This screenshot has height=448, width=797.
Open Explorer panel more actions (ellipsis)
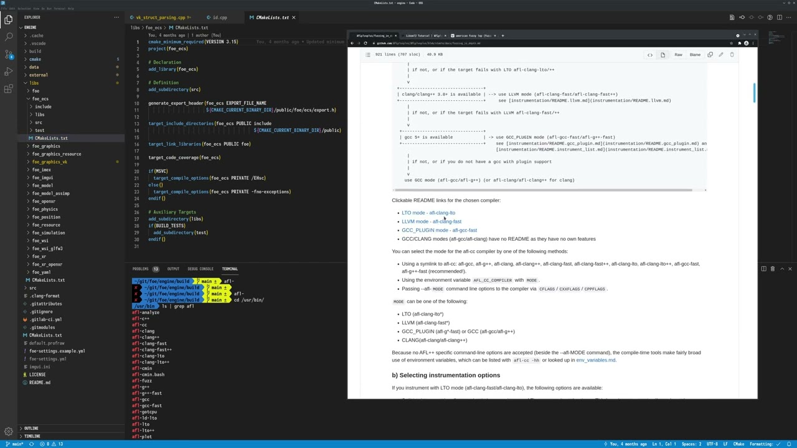(x=116, y=17)
